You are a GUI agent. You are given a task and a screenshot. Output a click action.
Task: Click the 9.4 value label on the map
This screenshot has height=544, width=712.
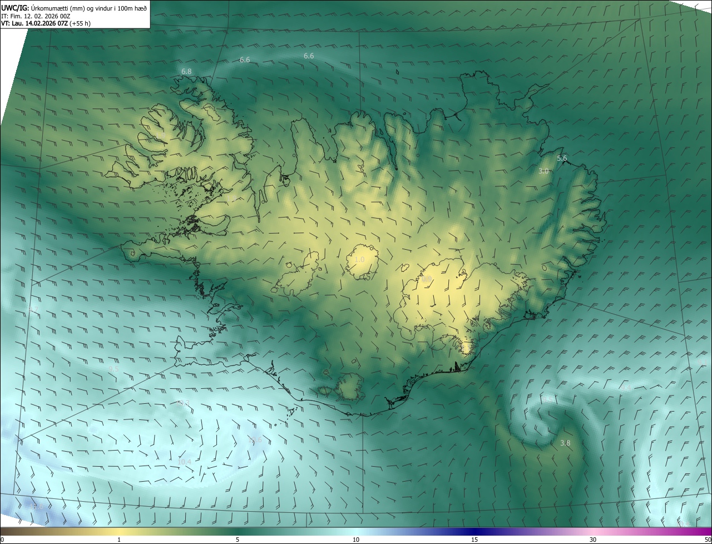(625, 388)
